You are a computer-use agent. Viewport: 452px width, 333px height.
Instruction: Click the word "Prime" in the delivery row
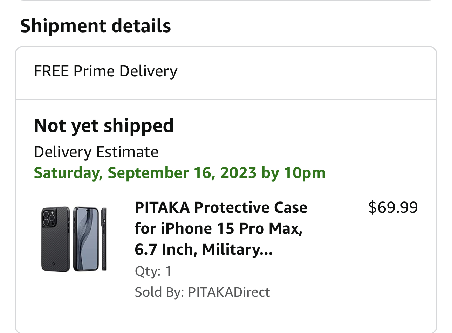pyautogui.click(x=94, y=71)
